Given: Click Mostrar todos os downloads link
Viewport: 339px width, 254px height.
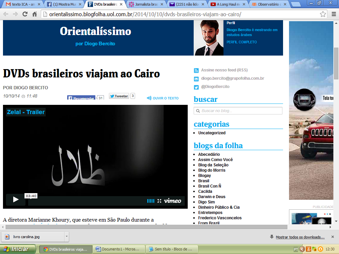Looking at the screenshot, I should tap(300, 237).
